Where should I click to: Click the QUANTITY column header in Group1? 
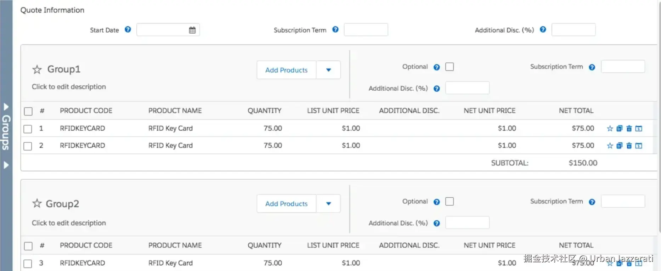tap(264, 111)
